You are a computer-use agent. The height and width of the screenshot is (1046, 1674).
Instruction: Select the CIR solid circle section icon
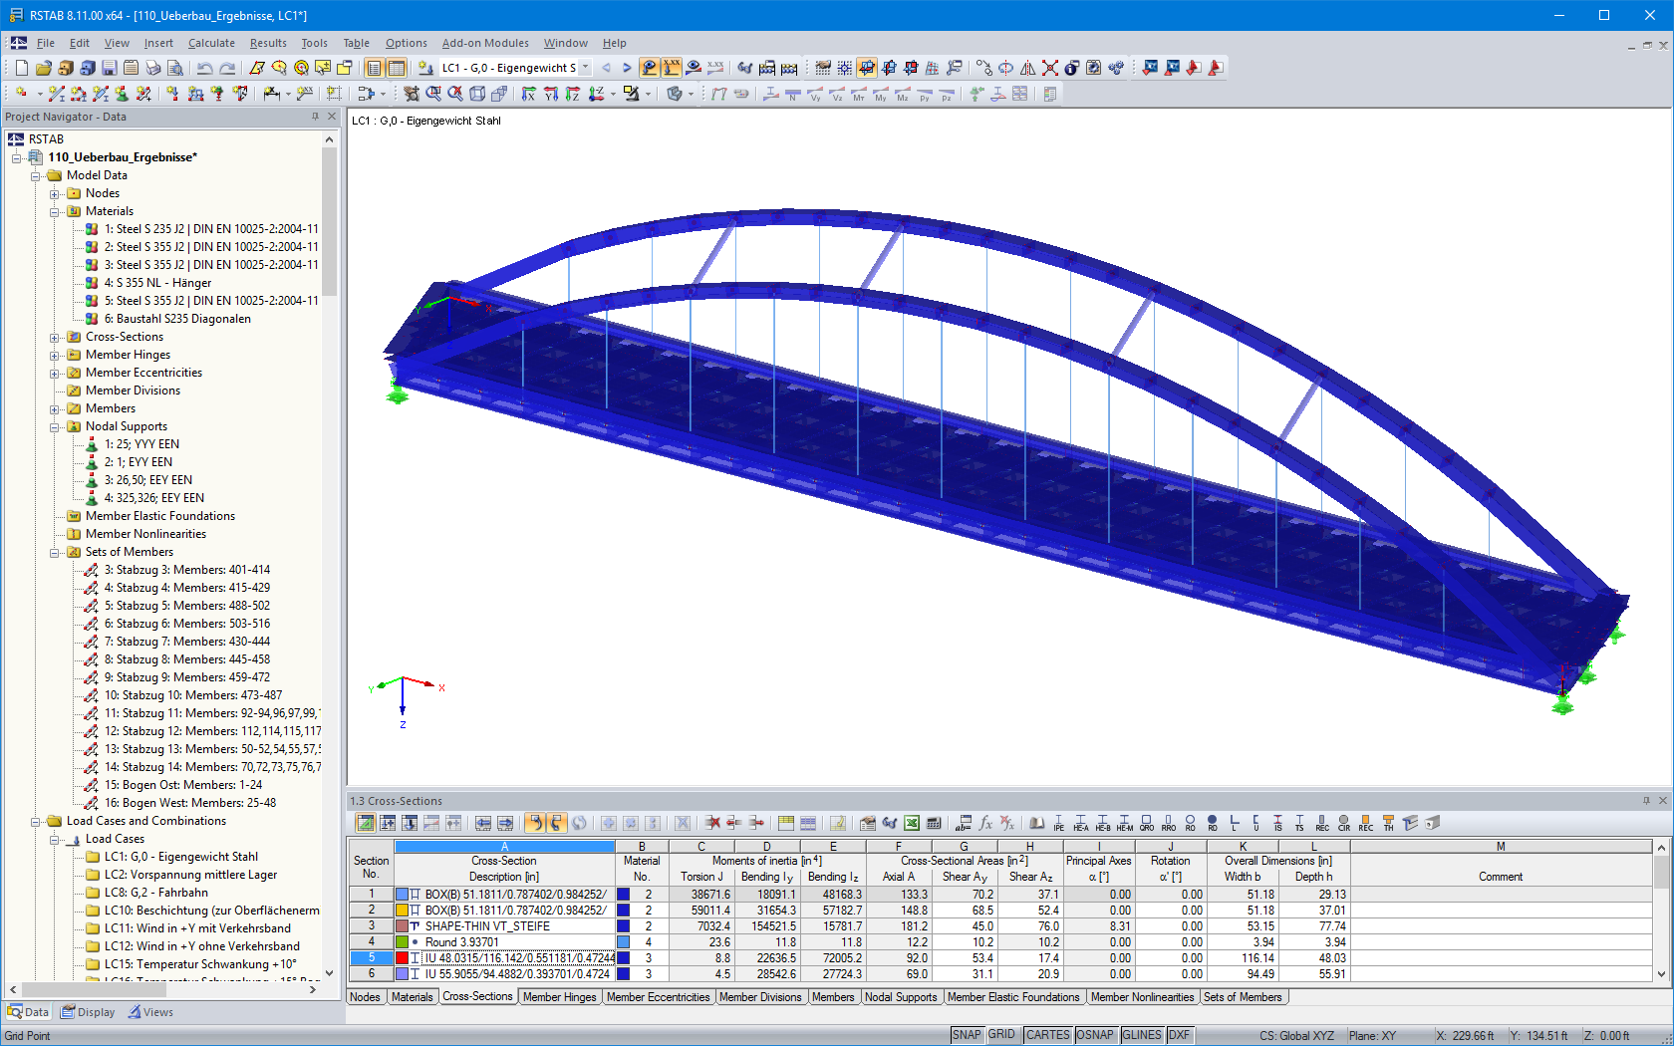1344,823
